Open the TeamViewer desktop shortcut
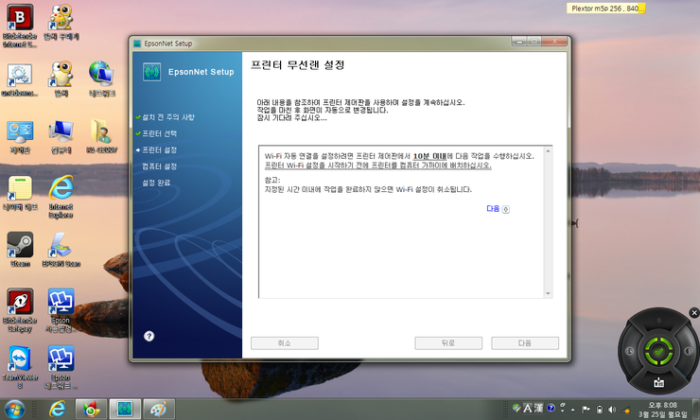 click(20, 359)
